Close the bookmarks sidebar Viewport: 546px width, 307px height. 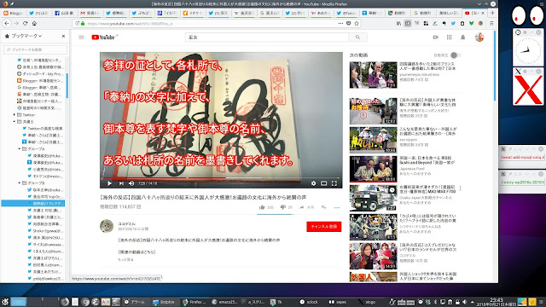point(63,36)
